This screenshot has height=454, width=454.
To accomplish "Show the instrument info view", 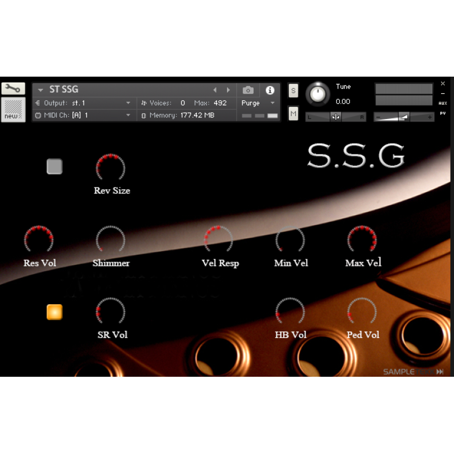I will tap(270, 90).
